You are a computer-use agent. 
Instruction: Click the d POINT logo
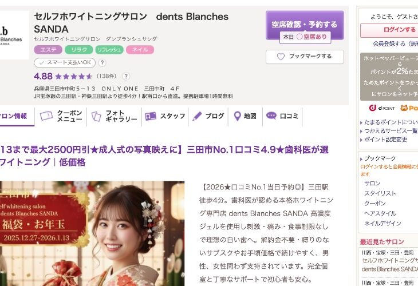(382, 108)
